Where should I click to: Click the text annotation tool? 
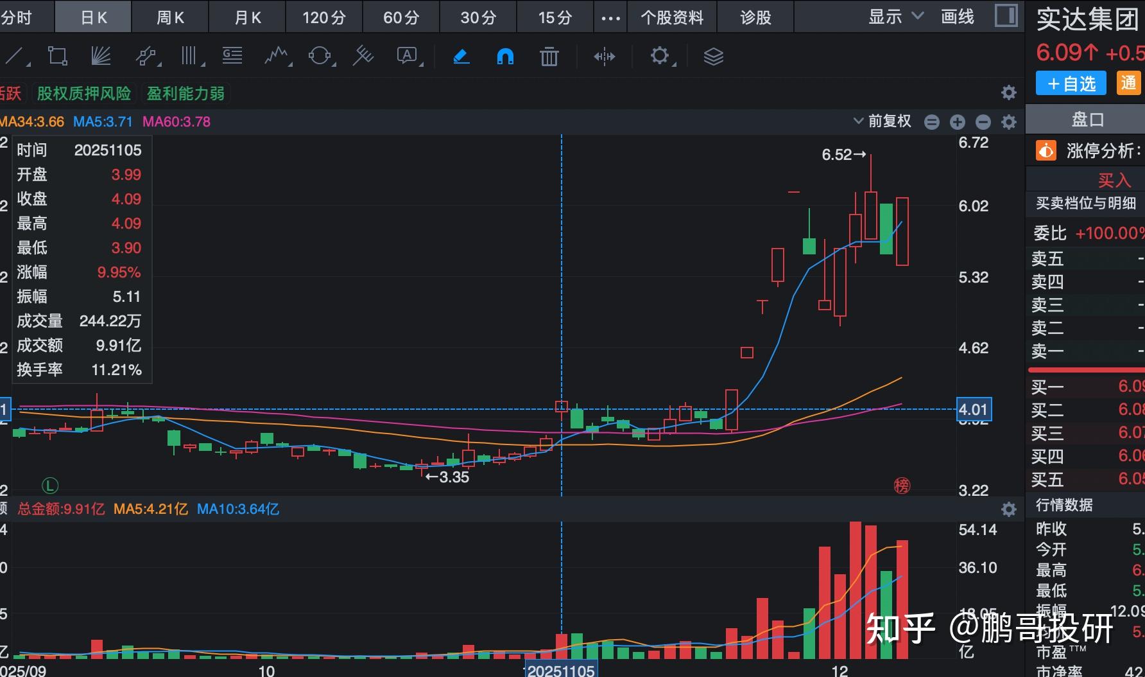[408, 57]
